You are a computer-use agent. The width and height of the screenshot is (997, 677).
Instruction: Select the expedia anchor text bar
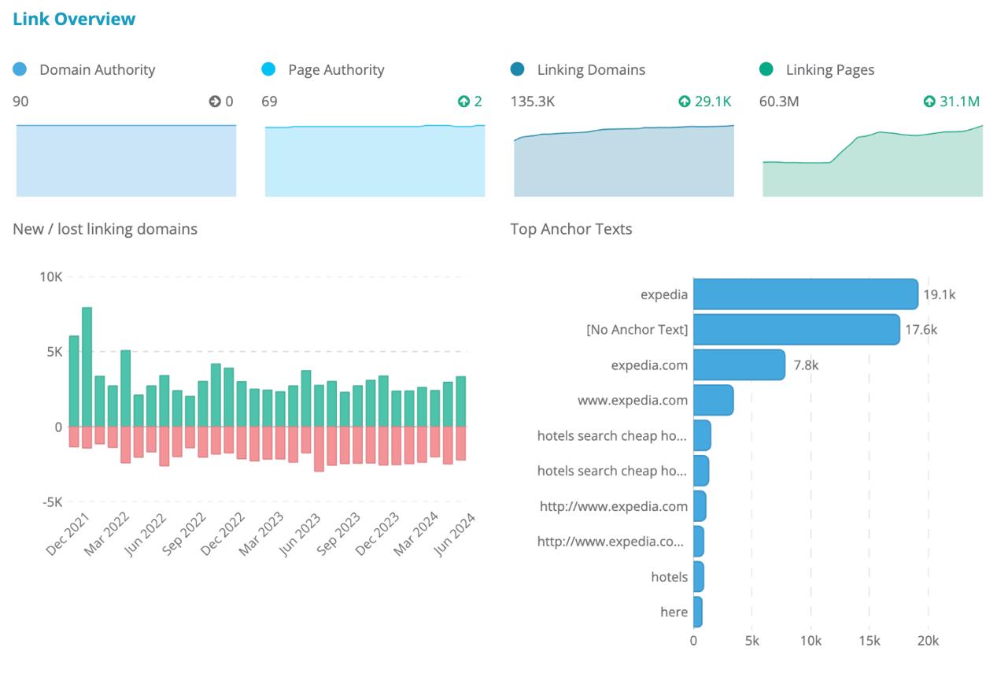point(805,294)
